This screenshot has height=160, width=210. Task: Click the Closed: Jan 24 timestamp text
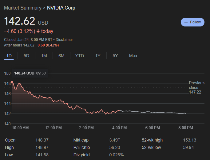28,40
